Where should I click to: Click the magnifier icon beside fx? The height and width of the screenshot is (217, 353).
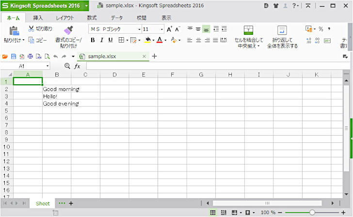[67, 66]
